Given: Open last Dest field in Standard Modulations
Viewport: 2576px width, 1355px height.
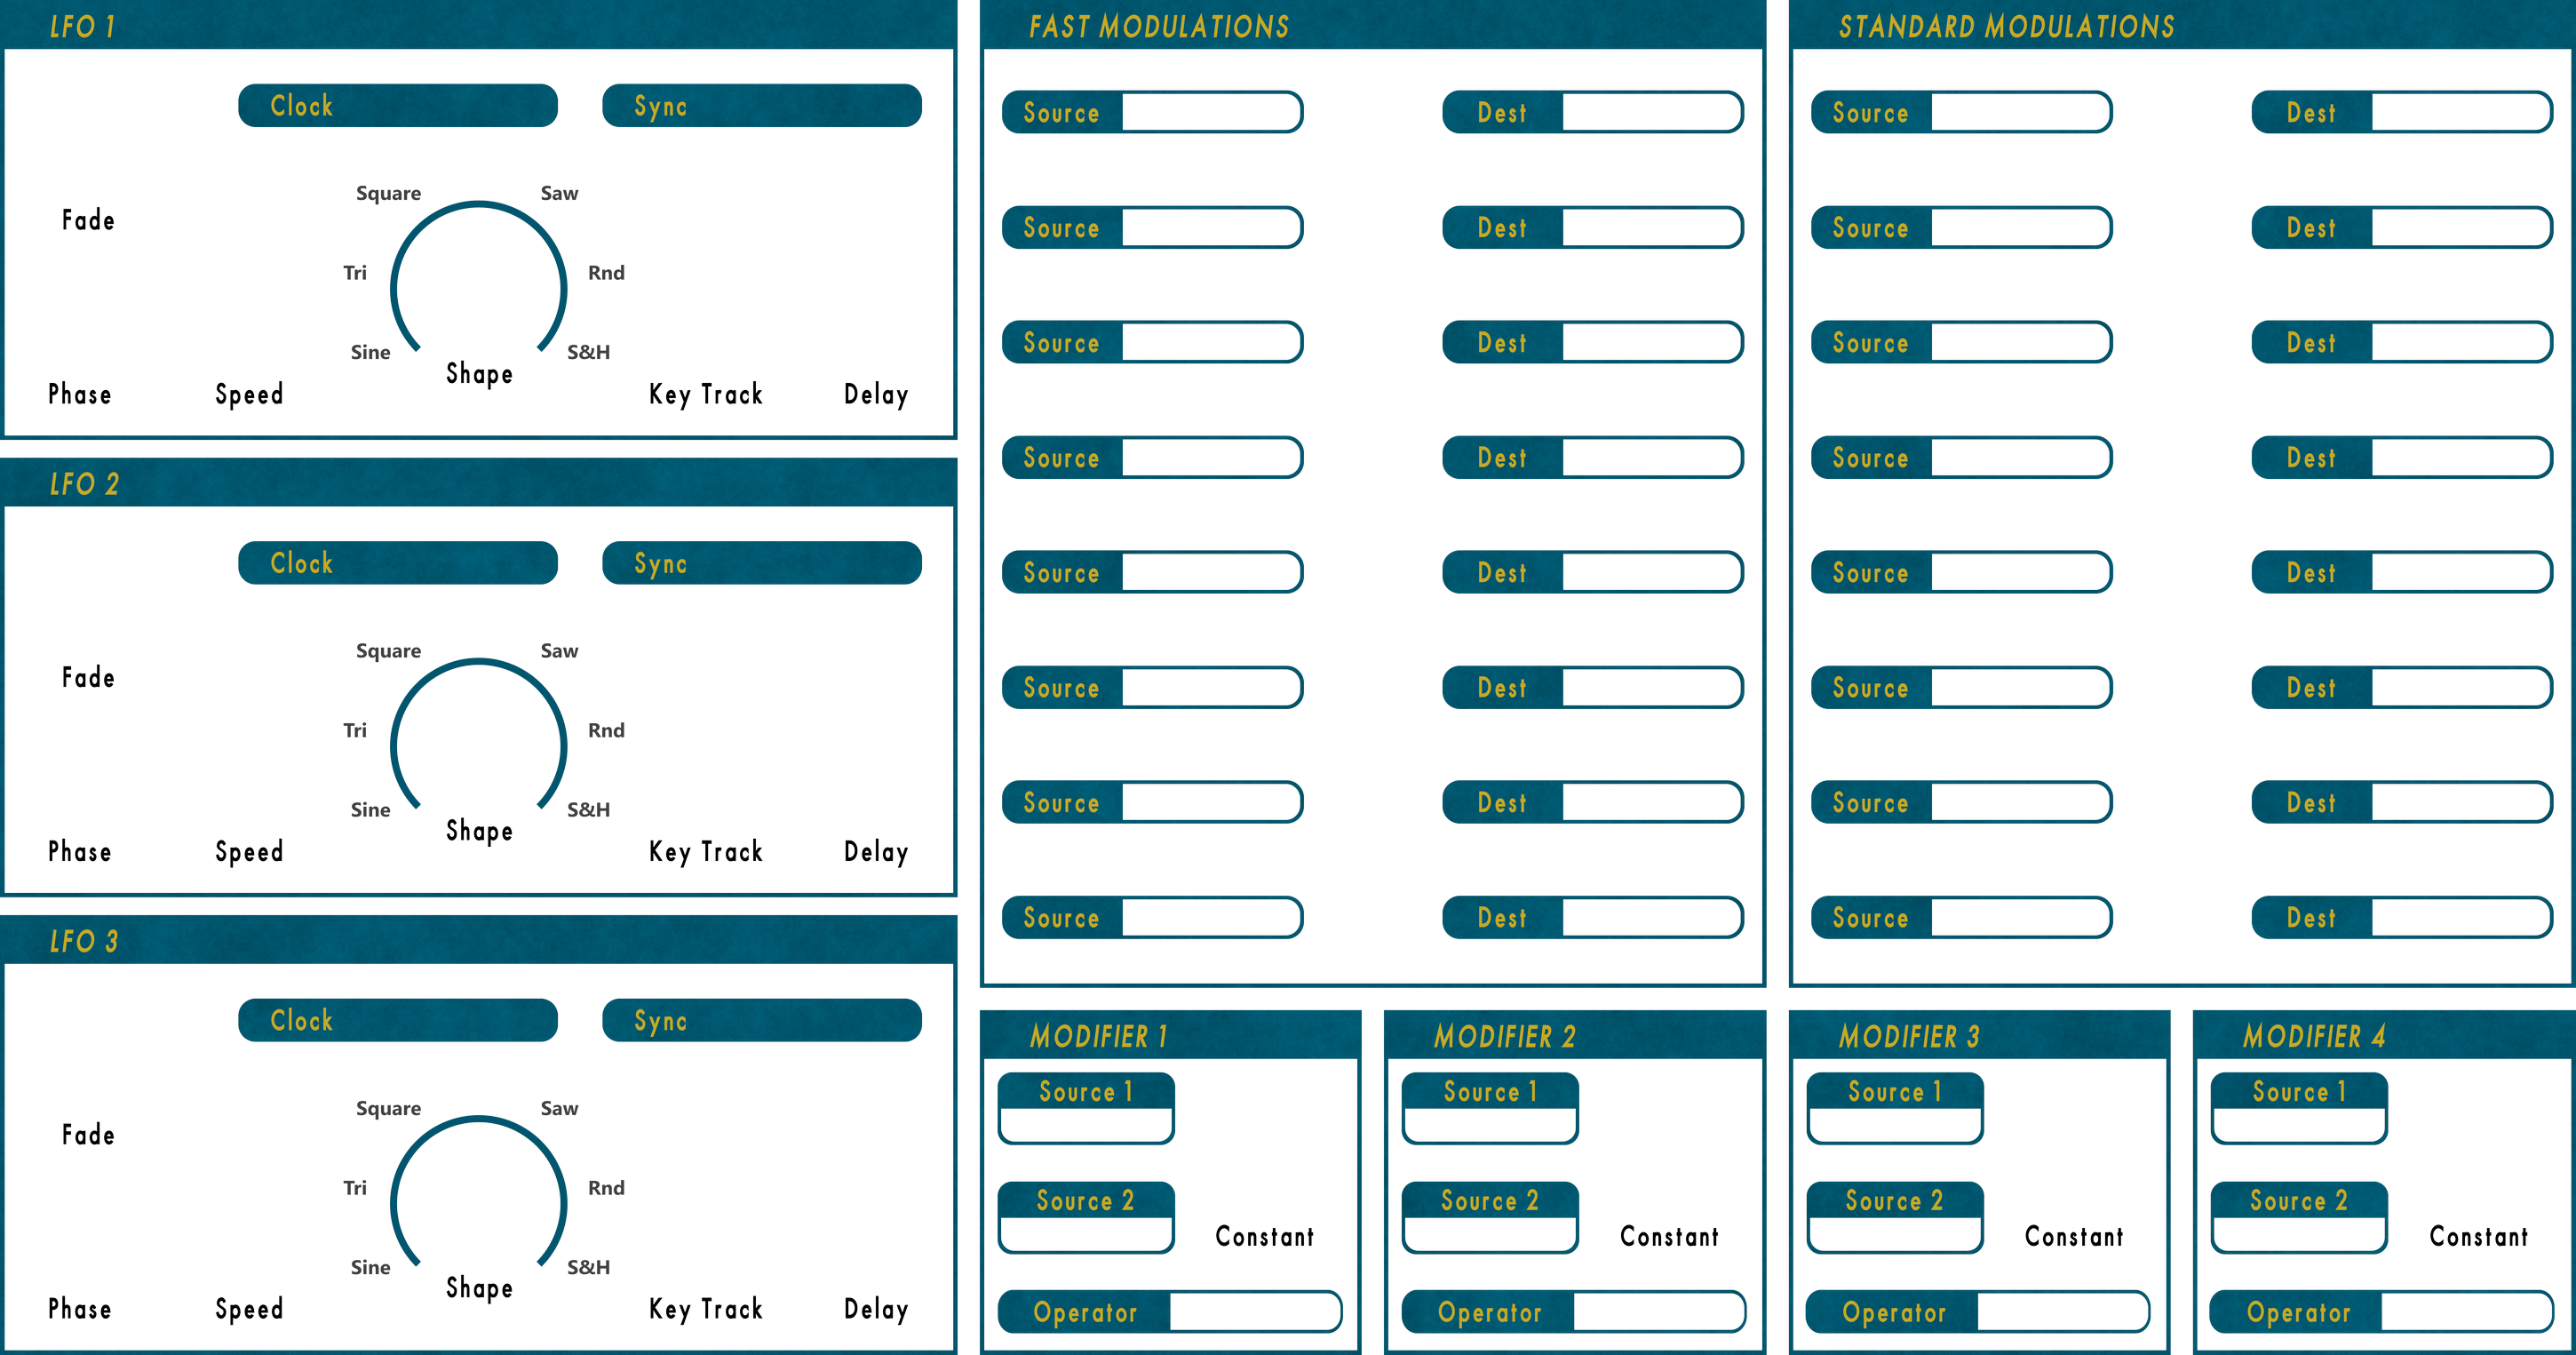Looking at the screenshot, I should tap(2402, 917).
